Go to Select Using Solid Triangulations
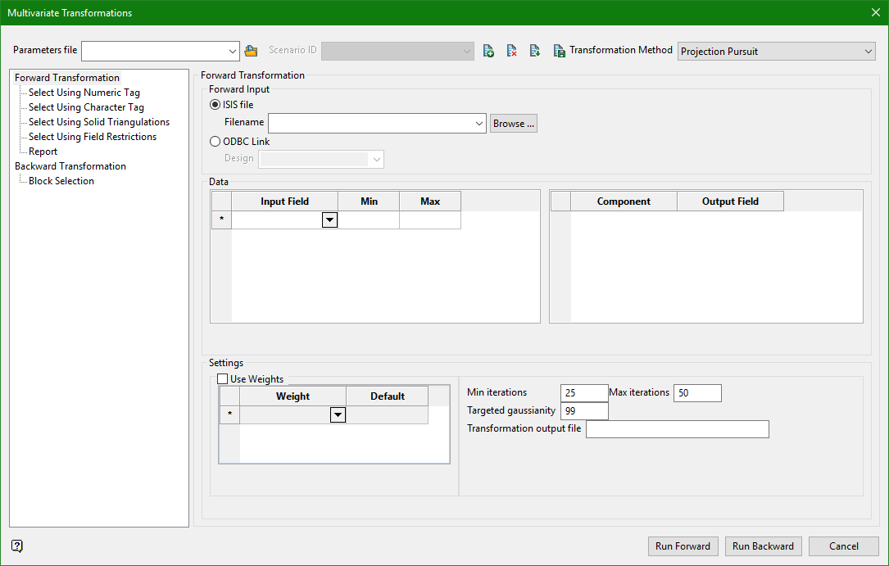Viewport: 889px width, 566px height. [x=98, y=122]
